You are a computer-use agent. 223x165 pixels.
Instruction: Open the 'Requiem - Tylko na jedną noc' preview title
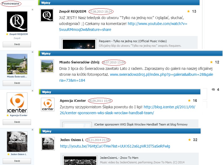133,41
